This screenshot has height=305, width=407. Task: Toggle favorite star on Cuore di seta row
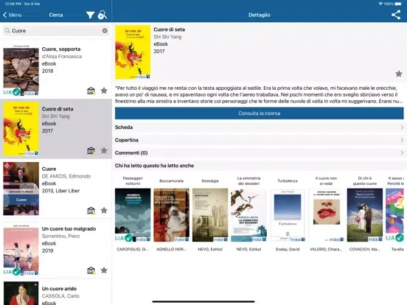[x=104, y=150]
